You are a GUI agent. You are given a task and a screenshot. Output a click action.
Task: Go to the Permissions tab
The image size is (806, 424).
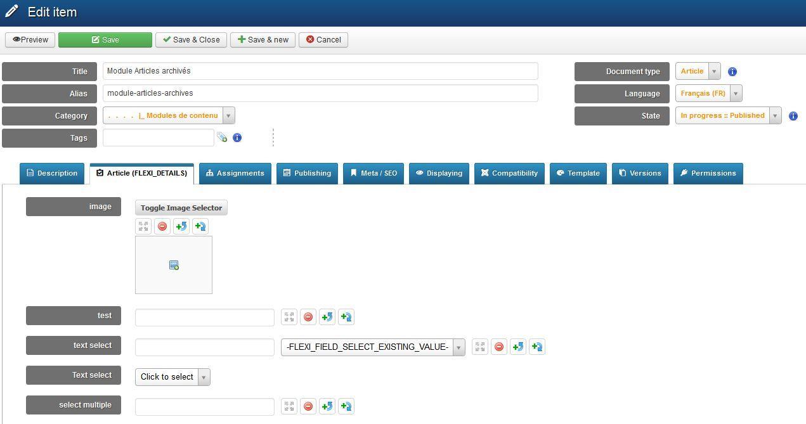[x=708, y=173]
